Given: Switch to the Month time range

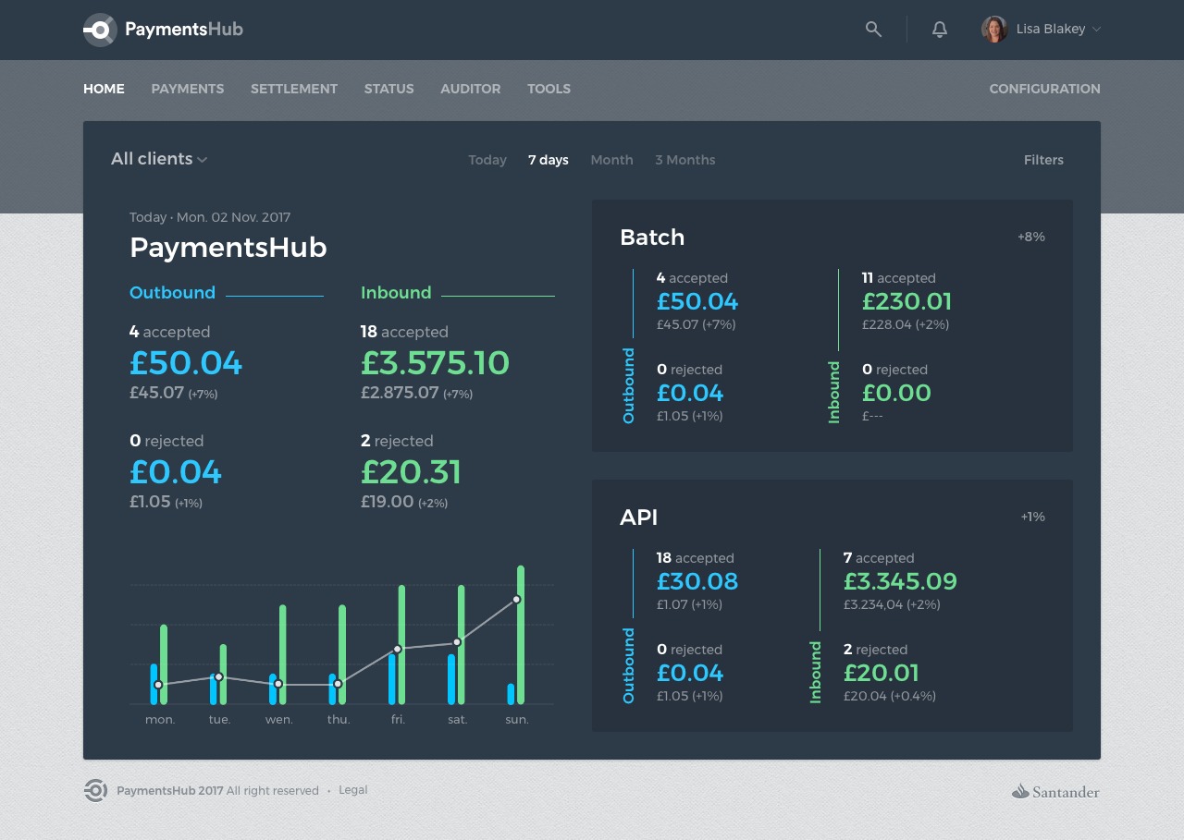Looking at the screenshot, I should [611, 160].
